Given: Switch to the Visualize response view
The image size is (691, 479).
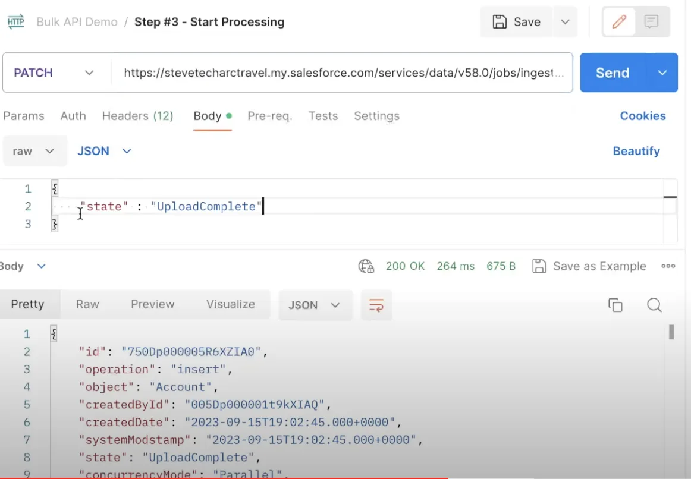Looking at the screenshot, I should pyautogui.click(x=231, y=304).
